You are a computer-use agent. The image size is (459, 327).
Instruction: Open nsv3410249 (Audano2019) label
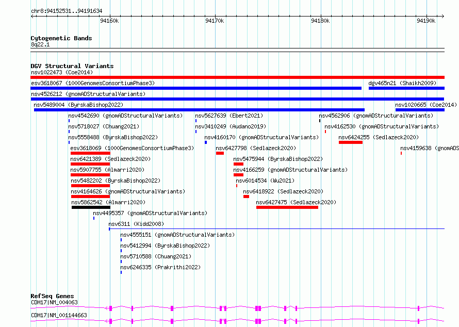[231, 126]
